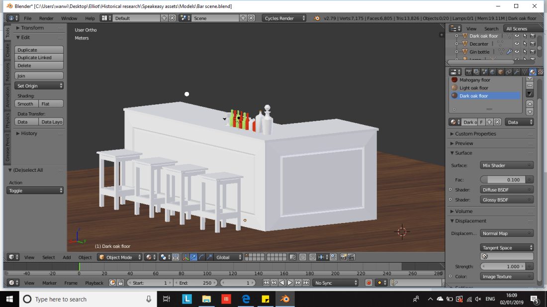
Task: Hide the Decanter object with its eye toggle
Action: click(x=517, y=44)
